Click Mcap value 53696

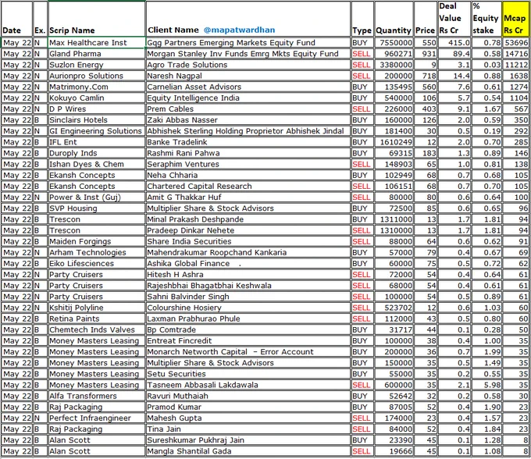(x=515, y=43)
